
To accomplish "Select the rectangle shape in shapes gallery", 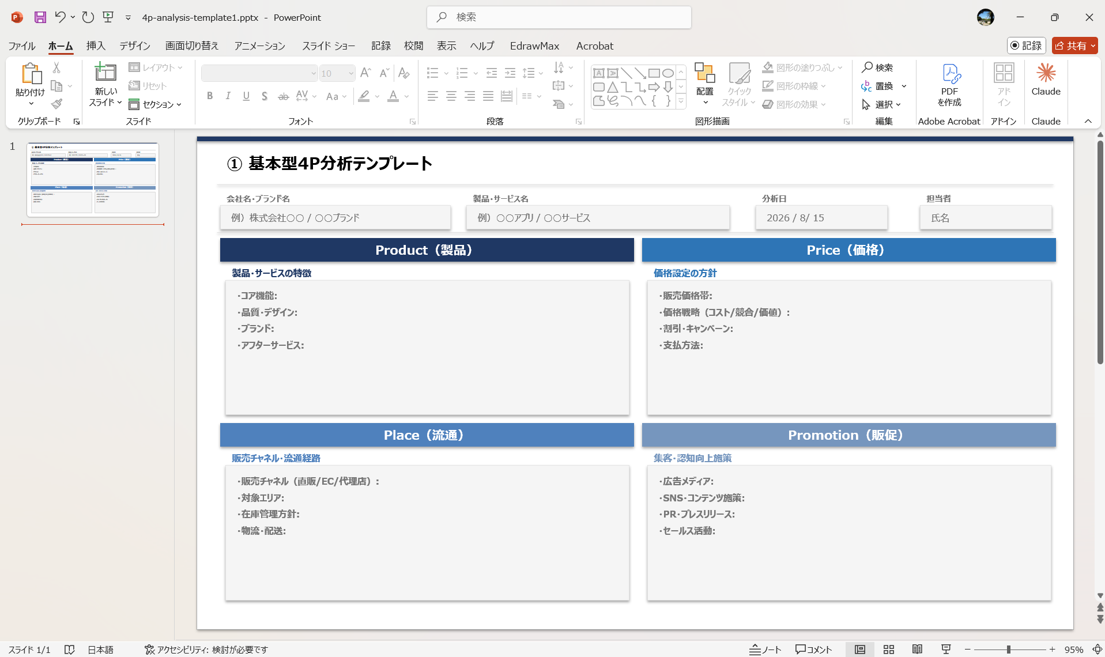I will [x=654, y=73].
